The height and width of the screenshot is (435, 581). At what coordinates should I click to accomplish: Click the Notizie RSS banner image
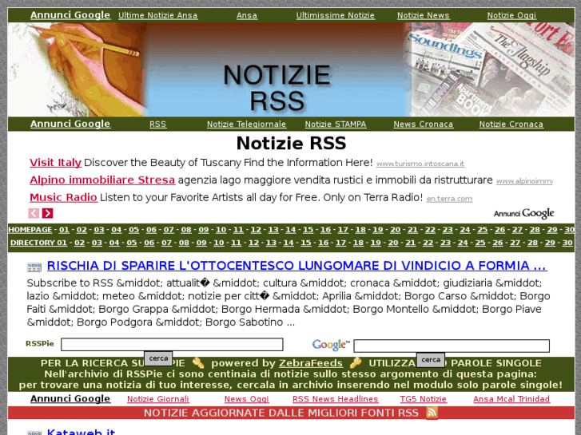pyautogui.click(x=291, y=69)
